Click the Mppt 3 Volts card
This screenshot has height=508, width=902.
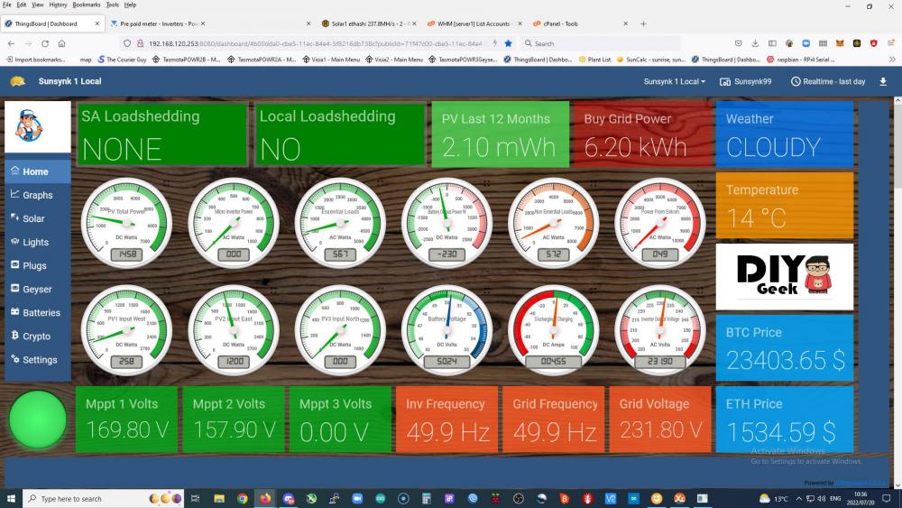click(340, 420)
